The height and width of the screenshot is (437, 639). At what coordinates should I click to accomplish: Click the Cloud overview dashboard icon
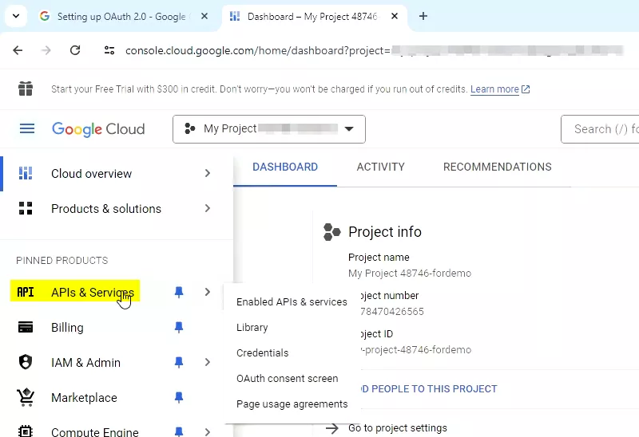[x=26, y=173]
